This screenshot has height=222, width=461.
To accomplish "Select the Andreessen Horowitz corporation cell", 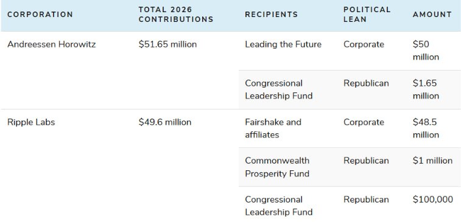I will pyautogui.click(x=51, y=44).
